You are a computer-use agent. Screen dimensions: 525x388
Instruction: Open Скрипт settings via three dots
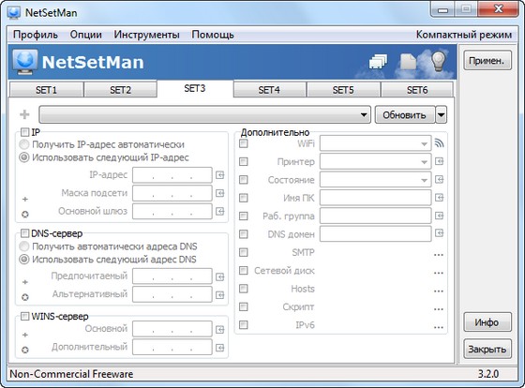pos(439,309)
